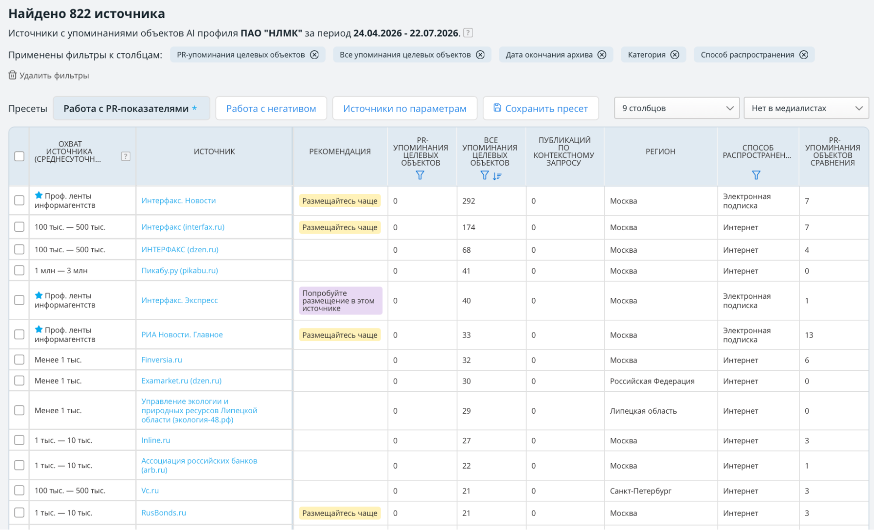The width and height of the screenshot is (874, 530).
Task: Check the box for Интерфакс (interfax.ru) row
Action: (19, 227)
